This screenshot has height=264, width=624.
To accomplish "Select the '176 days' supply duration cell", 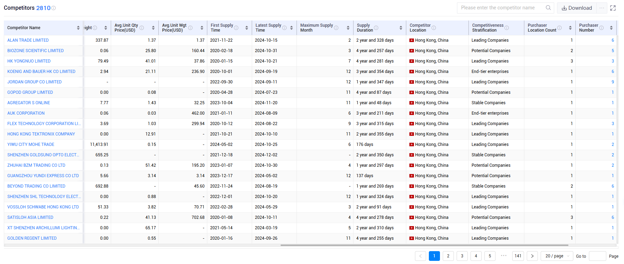I will click(x=365, y=145).
